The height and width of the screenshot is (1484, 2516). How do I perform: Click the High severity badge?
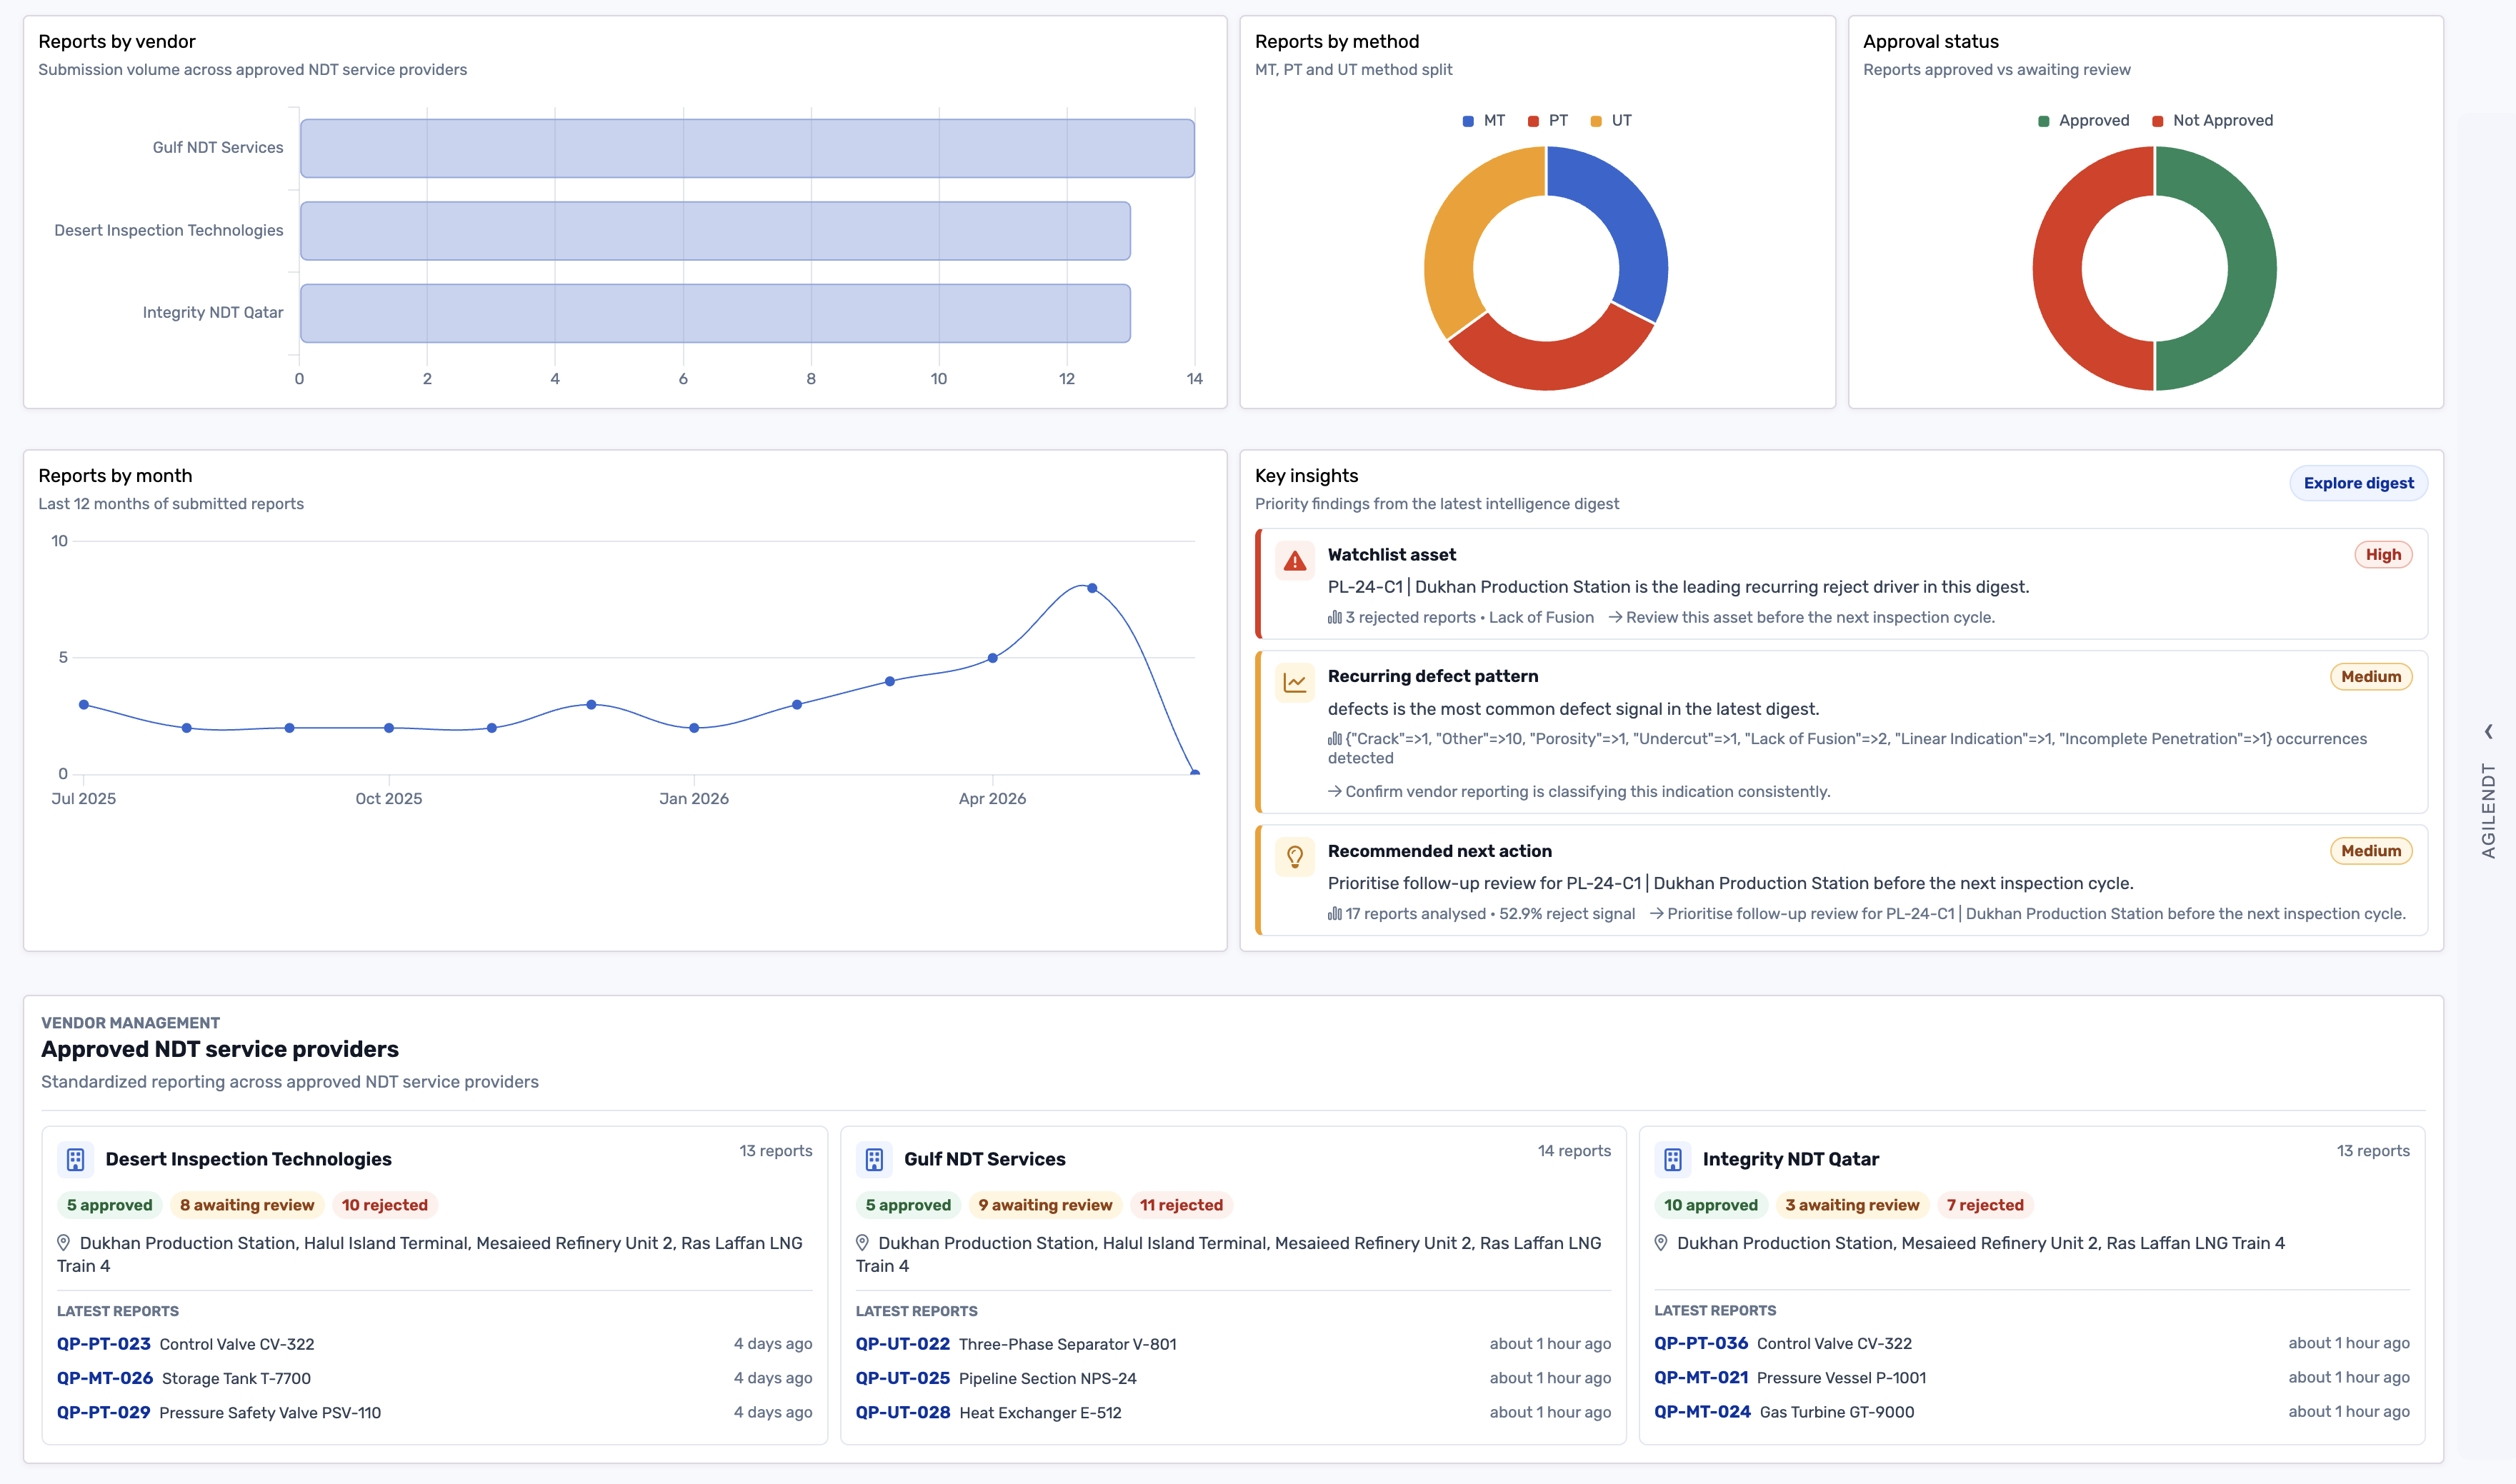tap(2383, 555)
